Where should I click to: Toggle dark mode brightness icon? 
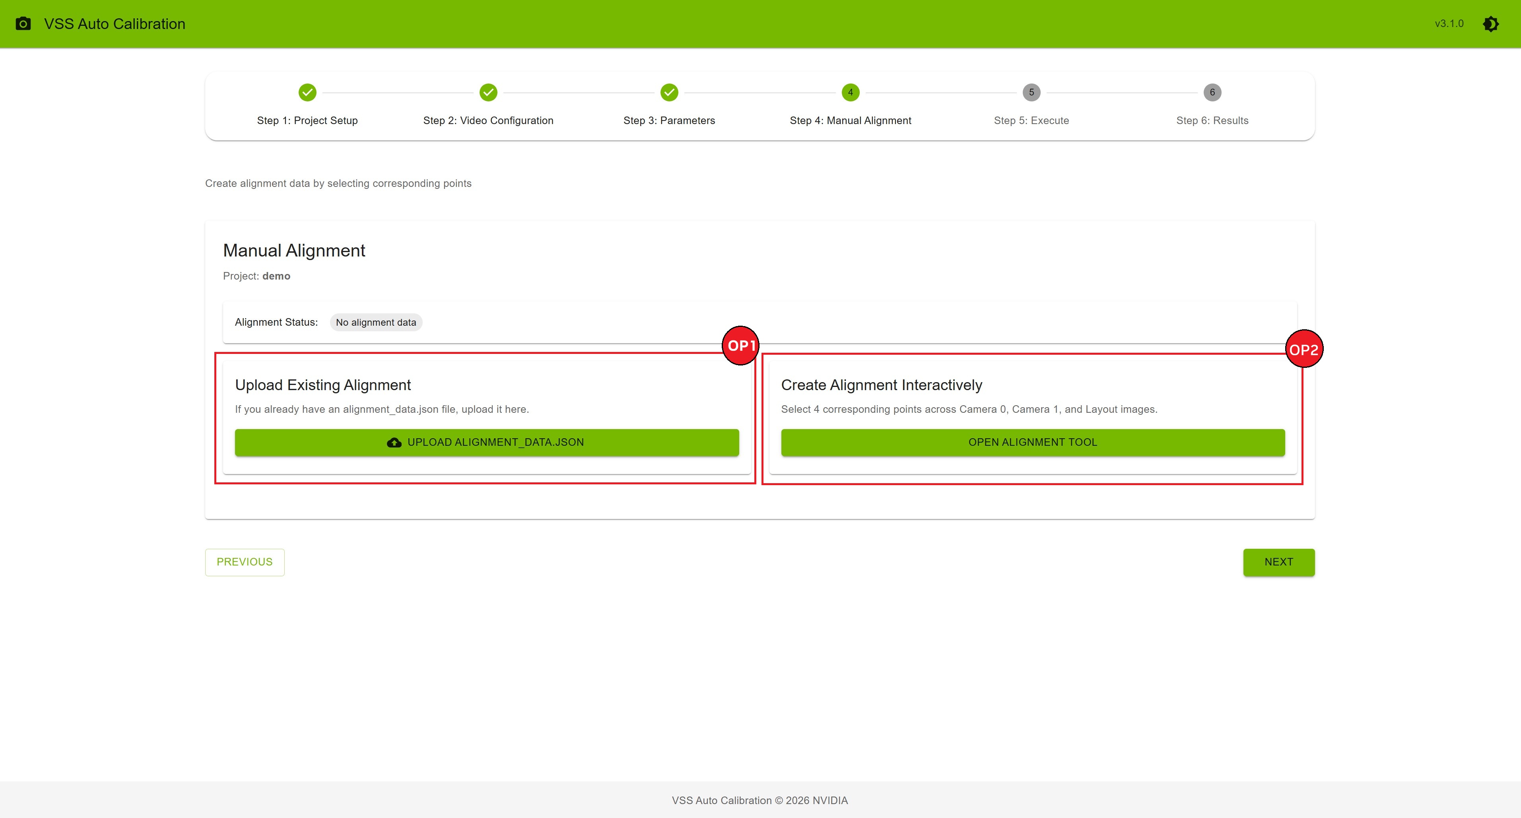click(1490, 23)
